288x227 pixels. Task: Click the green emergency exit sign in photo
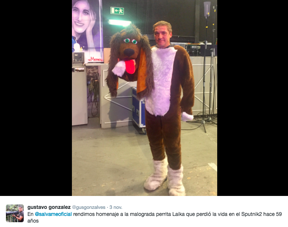point(117,11)
